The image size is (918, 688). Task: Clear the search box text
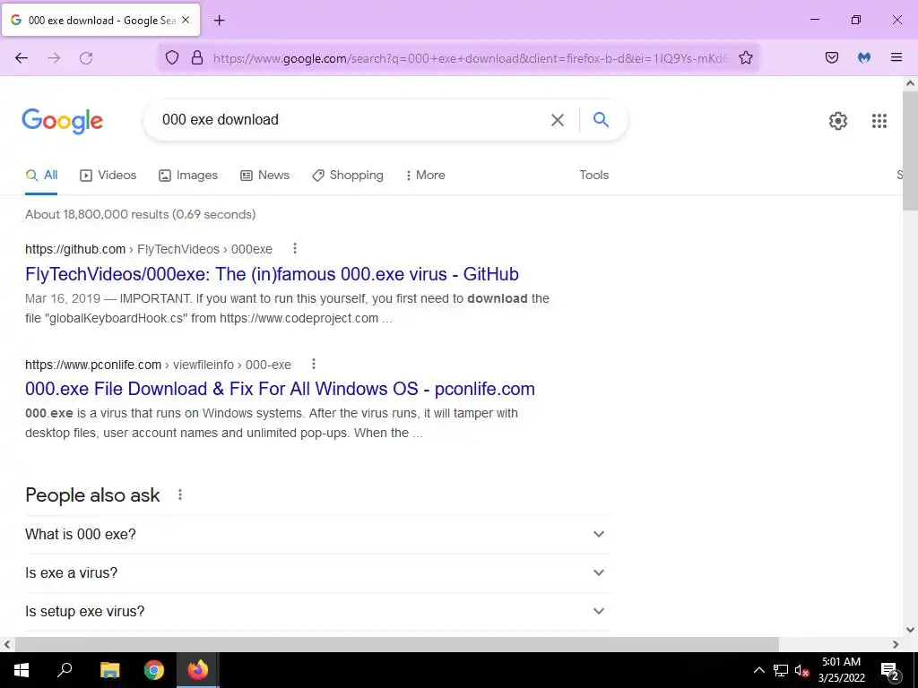(558, 120)
